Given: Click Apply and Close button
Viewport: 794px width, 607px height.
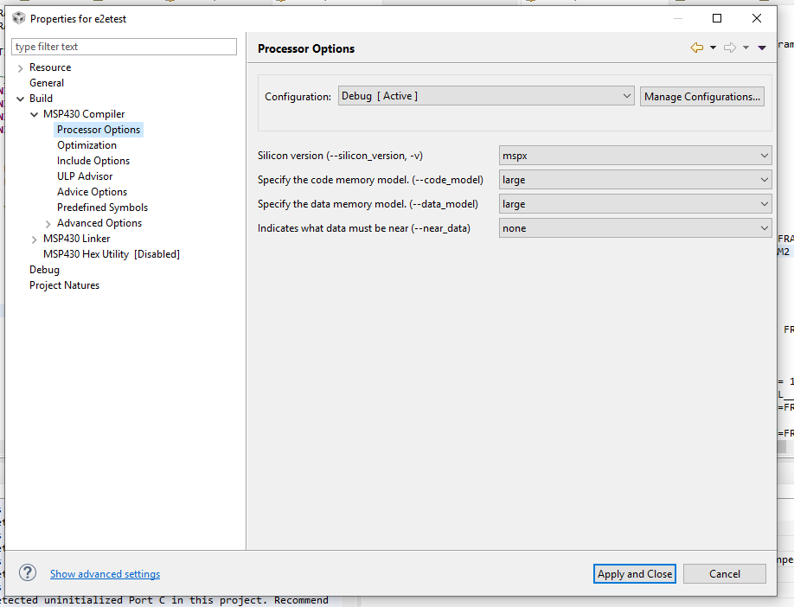Looking at the screenshot, I should [635, 574].
